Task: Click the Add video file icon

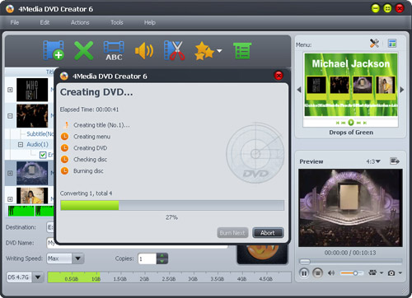Action: pos(54,50)
